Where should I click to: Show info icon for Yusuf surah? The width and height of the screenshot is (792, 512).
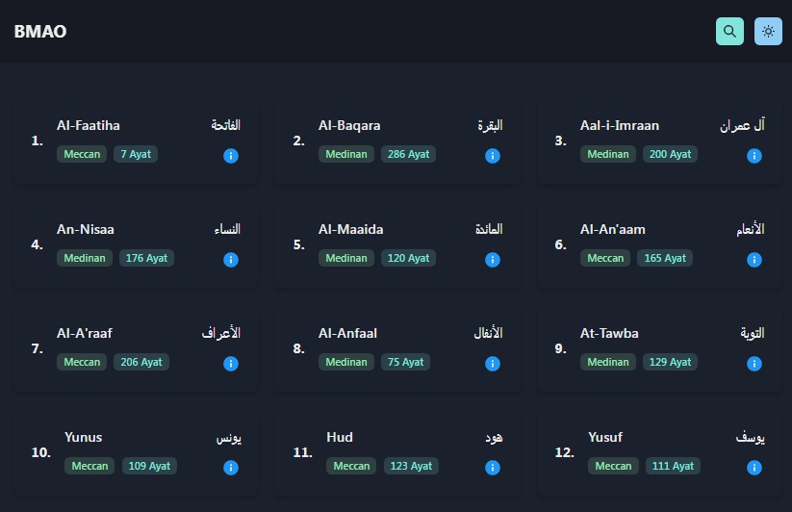[754, 468]
